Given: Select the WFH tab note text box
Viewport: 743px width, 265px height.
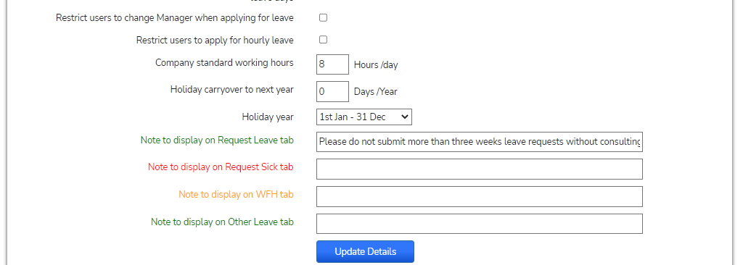Looking at the screenshot, I should [480, 196].
